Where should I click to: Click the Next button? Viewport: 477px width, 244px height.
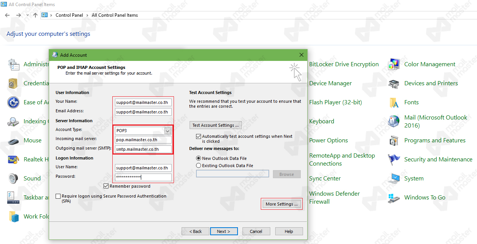pos(224,231)
